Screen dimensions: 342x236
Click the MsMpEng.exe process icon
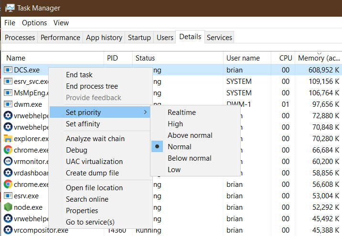coord(8,93)
